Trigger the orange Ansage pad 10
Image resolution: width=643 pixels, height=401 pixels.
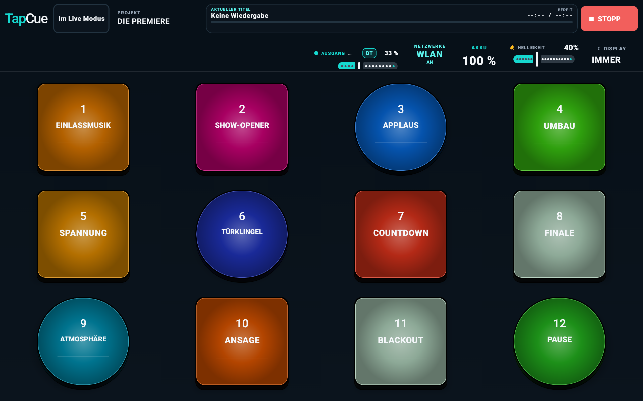(242, 341)
